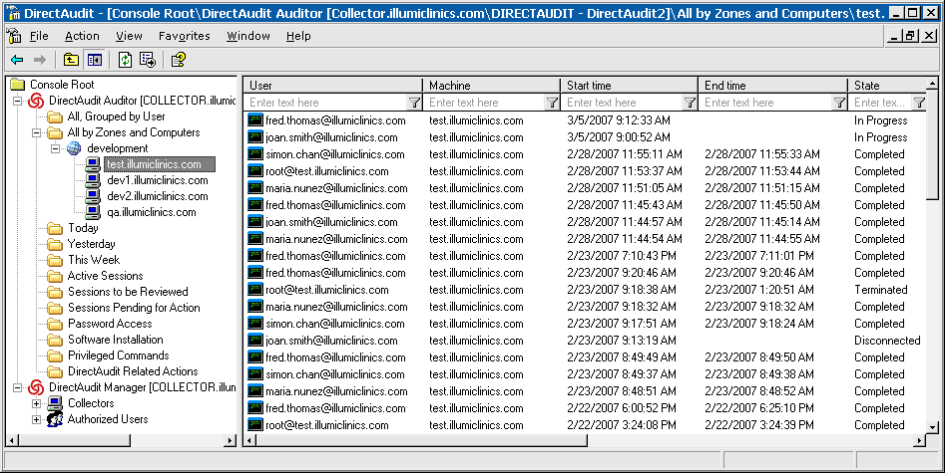Viewport: 945px width, 473px height.
Task: Sort by the State column header
Action: point(886,85)
